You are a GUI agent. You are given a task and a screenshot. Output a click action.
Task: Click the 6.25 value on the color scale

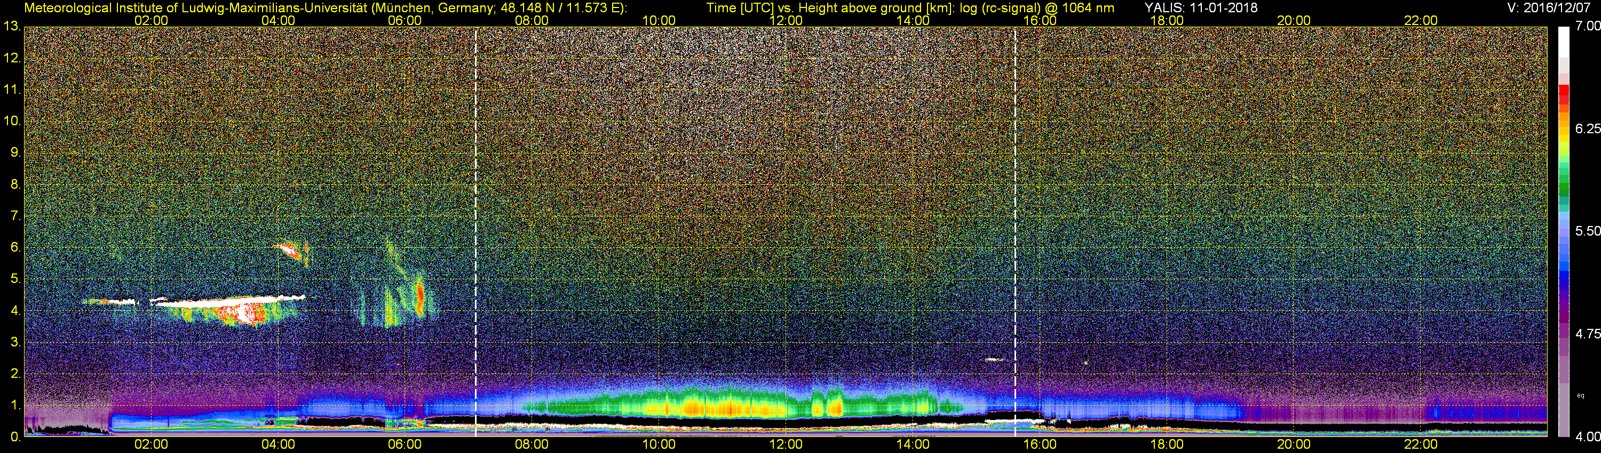pos(1587,128)
